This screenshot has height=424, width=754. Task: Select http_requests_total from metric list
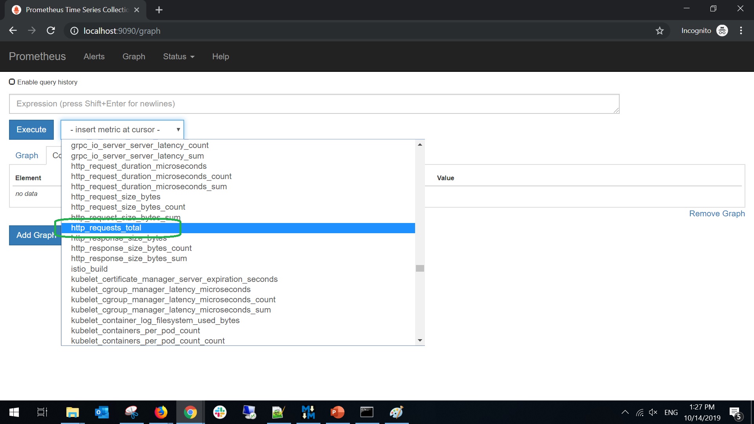[106, 228]
